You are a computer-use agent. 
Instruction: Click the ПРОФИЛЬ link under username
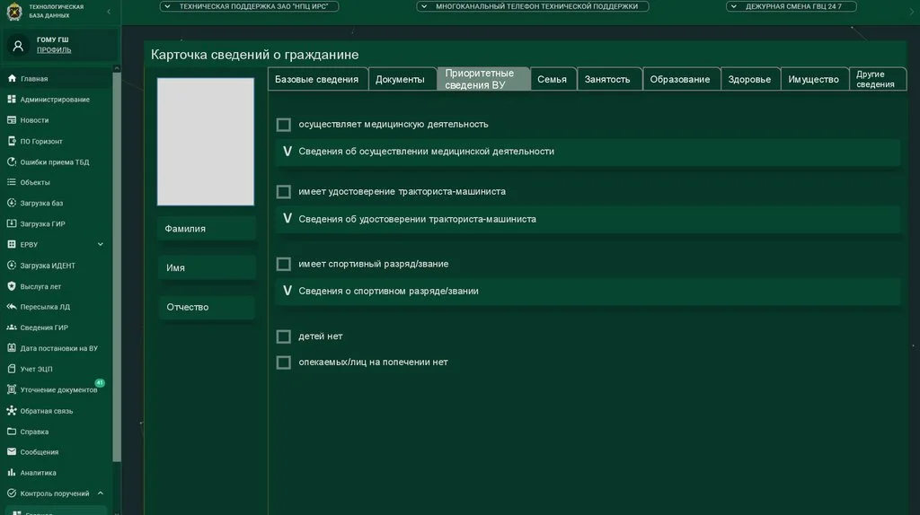pos(54,50)
